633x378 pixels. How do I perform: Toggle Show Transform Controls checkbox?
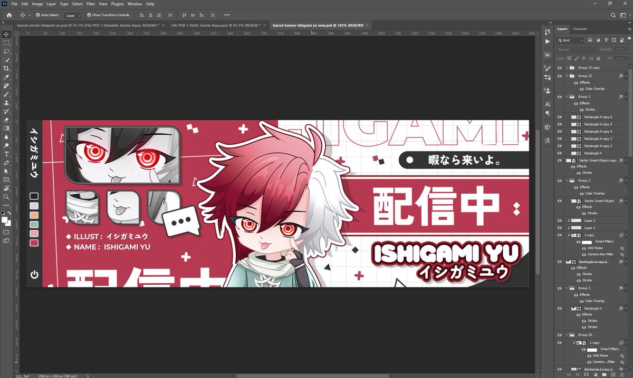pyautogui.click(x=89, y=15)
